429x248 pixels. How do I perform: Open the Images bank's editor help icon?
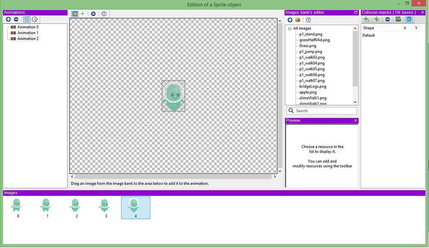(x=308, y=20)
